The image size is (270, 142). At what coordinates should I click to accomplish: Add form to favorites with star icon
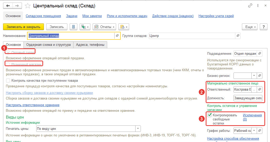(x=28, y=6)
